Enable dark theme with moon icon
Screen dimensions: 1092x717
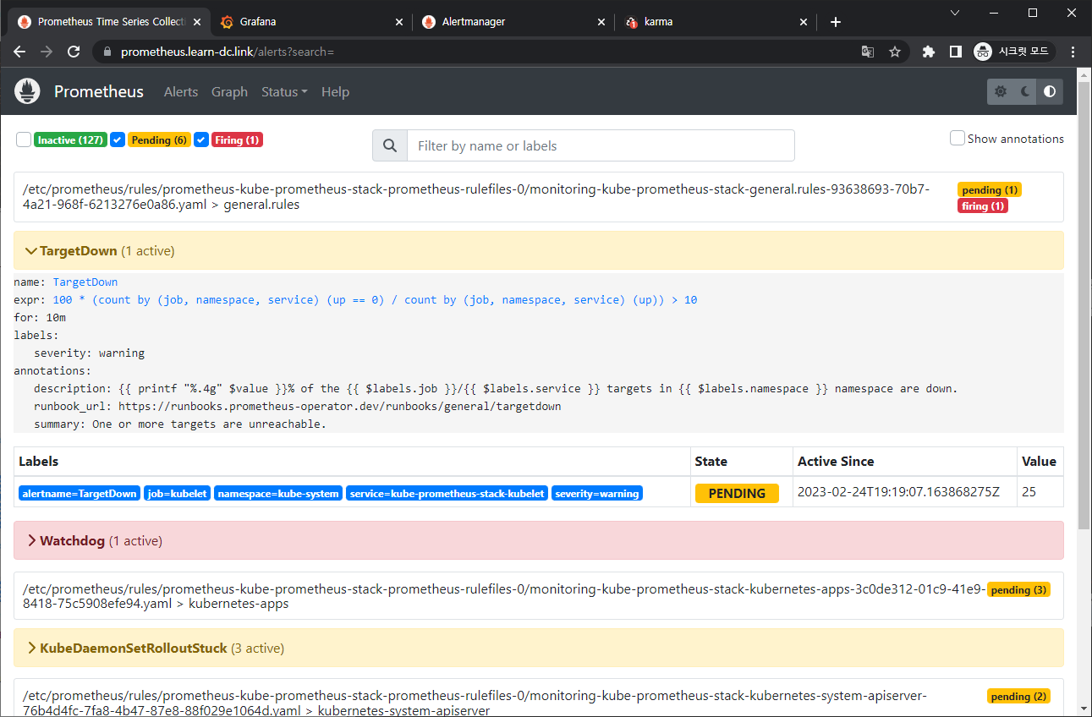point(1025,91)
